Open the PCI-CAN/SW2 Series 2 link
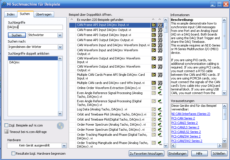 [187, 141]
